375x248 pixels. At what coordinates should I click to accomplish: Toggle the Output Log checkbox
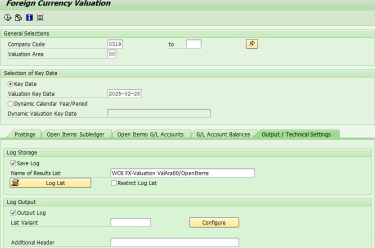(x=13, y=213)
